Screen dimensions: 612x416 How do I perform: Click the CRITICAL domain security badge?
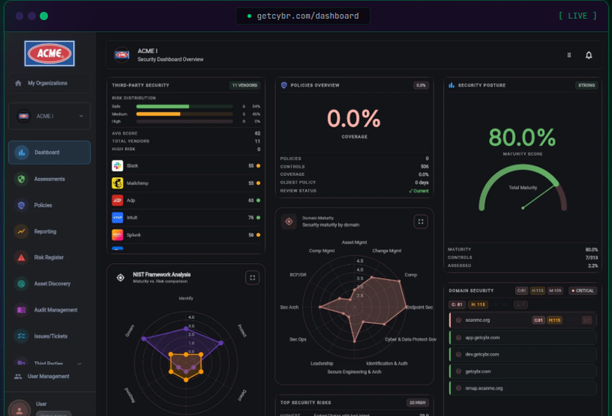[583, 291]
